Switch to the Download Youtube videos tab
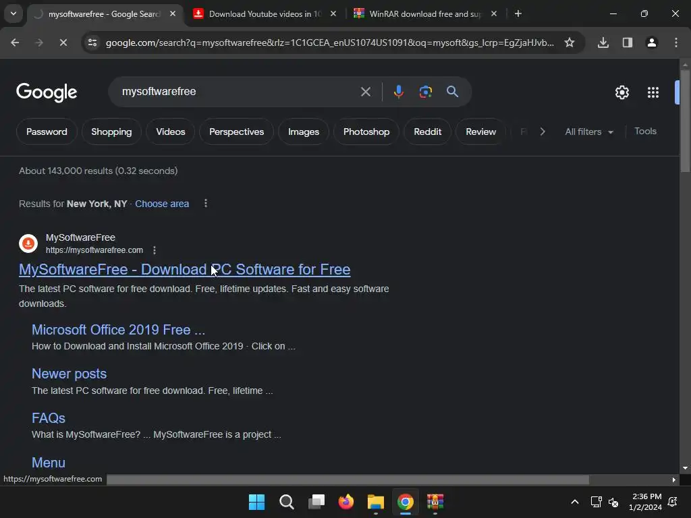691x518 pixels. pyautogui.click(x=265, y=14)
